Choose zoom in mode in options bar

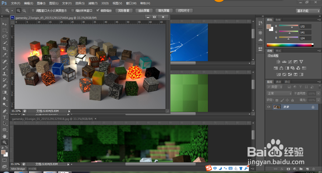pyautogui.click(x=18, y=11)
